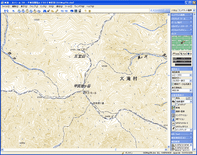Click the mountain view toolbar icon
The image size is (197, 155).
[x=49, y=11]
